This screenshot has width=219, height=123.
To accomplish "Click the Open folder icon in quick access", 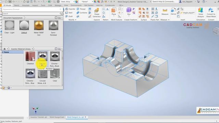I will point(6,2).
